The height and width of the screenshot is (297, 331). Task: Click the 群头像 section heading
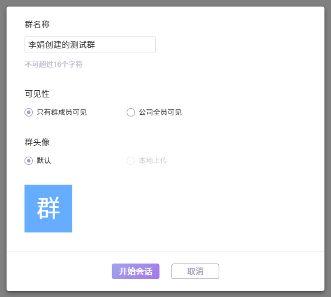37,142
